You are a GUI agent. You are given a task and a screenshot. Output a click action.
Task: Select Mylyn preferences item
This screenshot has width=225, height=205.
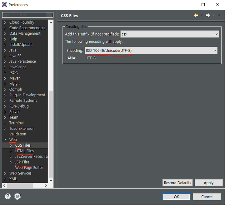pos(14,84)
